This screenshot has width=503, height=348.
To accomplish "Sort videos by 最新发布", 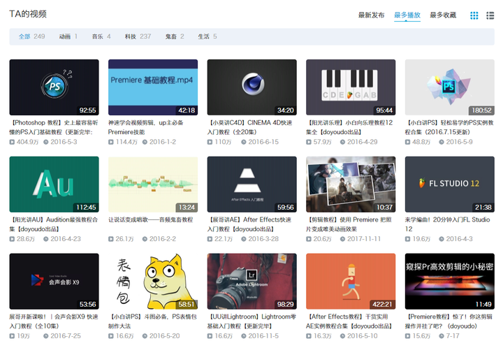I will tap(371, 15).
